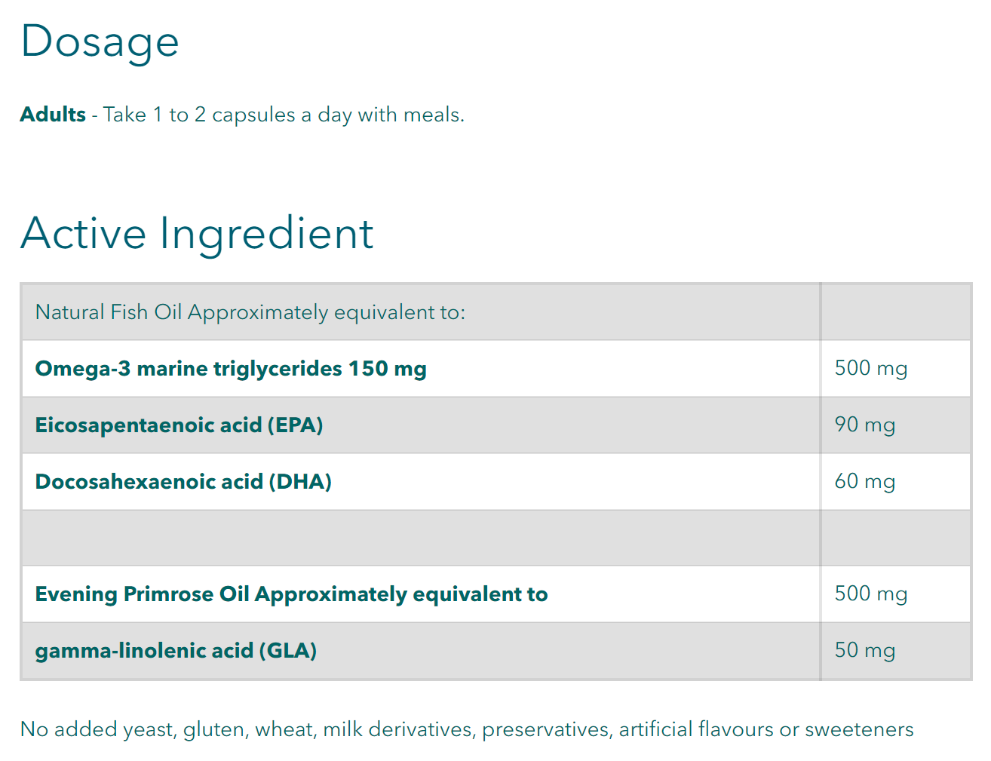The width and height of the screenshot is (991, 761).
Task: Click the 90 mg value
Action: click(864, 425)
